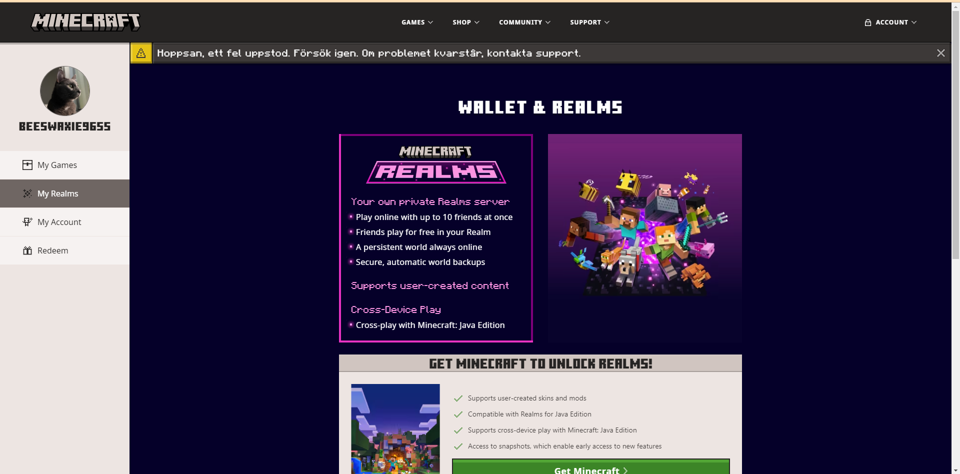Click the Redeem gift icon

(27, 250)
